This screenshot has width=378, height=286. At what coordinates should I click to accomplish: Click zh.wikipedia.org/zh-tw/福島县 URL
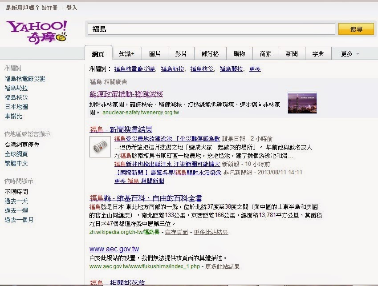[124, 232]
